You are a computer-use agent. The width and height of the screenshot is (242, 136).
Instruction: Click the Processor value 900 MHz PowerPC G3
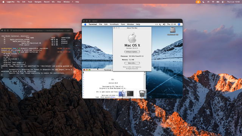pyautogui.click(x=136, y=56)
